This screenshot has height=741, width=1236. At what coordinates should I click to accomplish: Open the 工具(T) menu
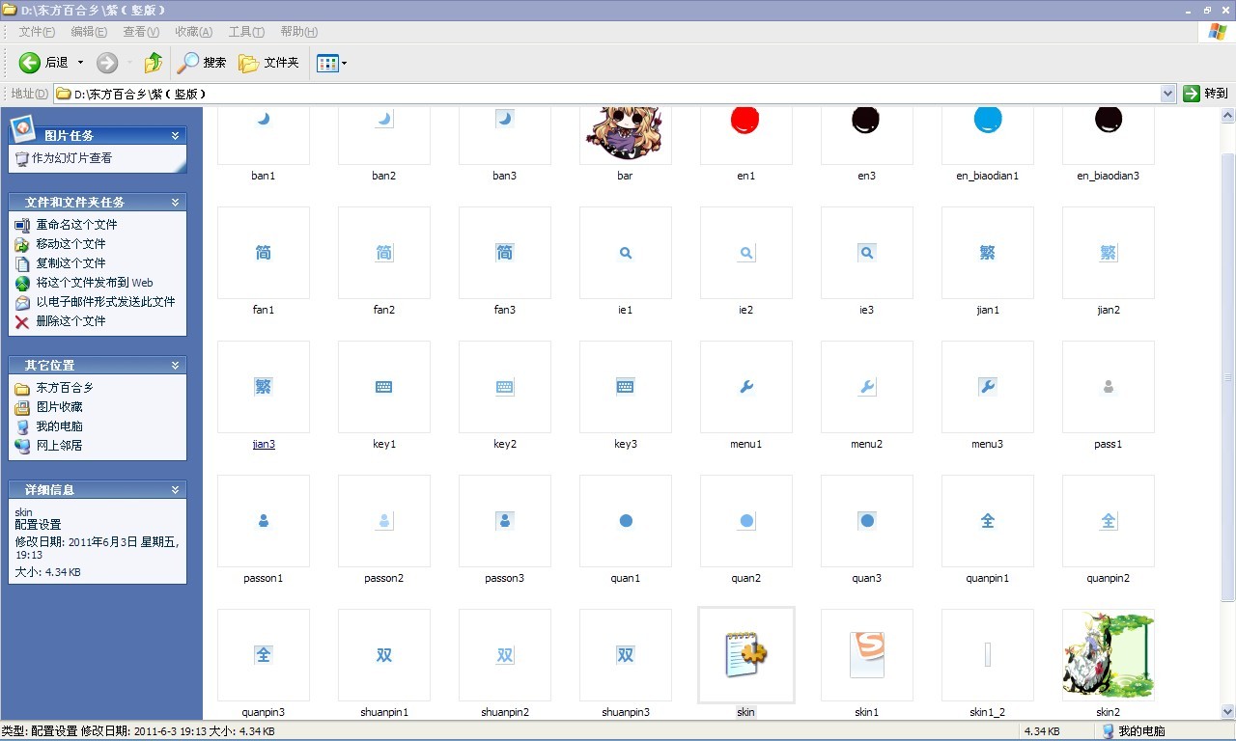246,32
